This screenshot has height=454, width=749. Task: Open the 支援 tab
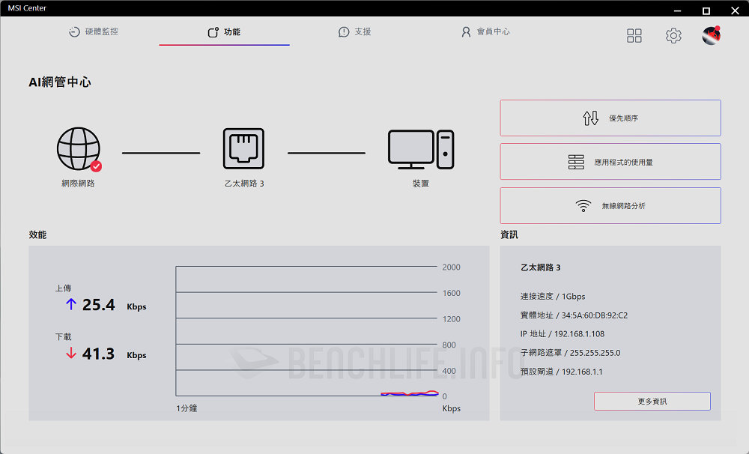point(354,32)
